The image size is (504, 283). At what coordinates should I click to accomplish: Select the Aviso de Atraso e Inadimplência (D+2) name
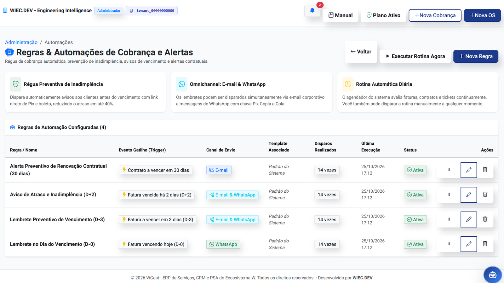[53, 195]
